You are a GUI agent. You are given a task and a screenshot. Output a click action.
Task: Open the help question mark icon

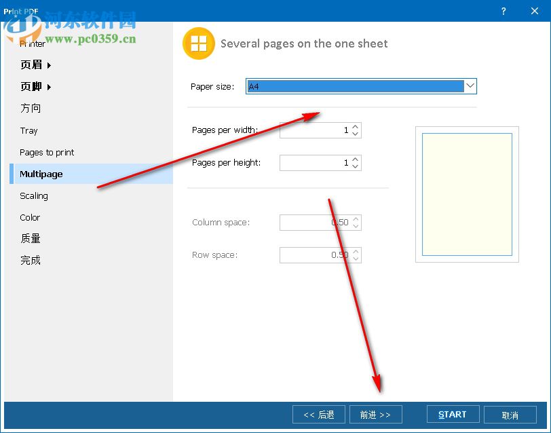click(x=503, y=11)
